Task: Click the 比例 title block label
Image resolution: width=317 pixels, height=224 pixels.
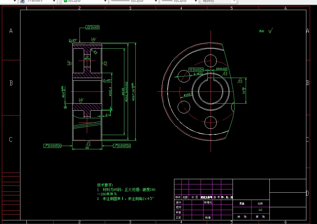Action: click(x=260, y=204)
